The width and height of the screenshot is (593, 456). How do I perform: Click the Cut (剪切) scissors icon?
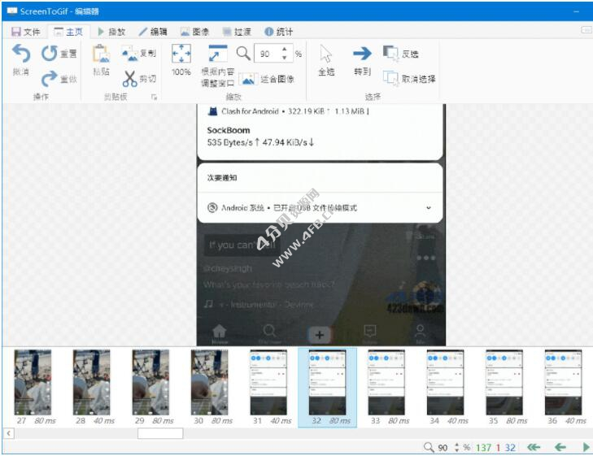point(130,79)
